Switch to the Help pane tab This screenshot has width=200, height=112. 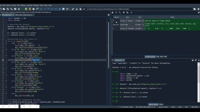[x=157, y=57]
